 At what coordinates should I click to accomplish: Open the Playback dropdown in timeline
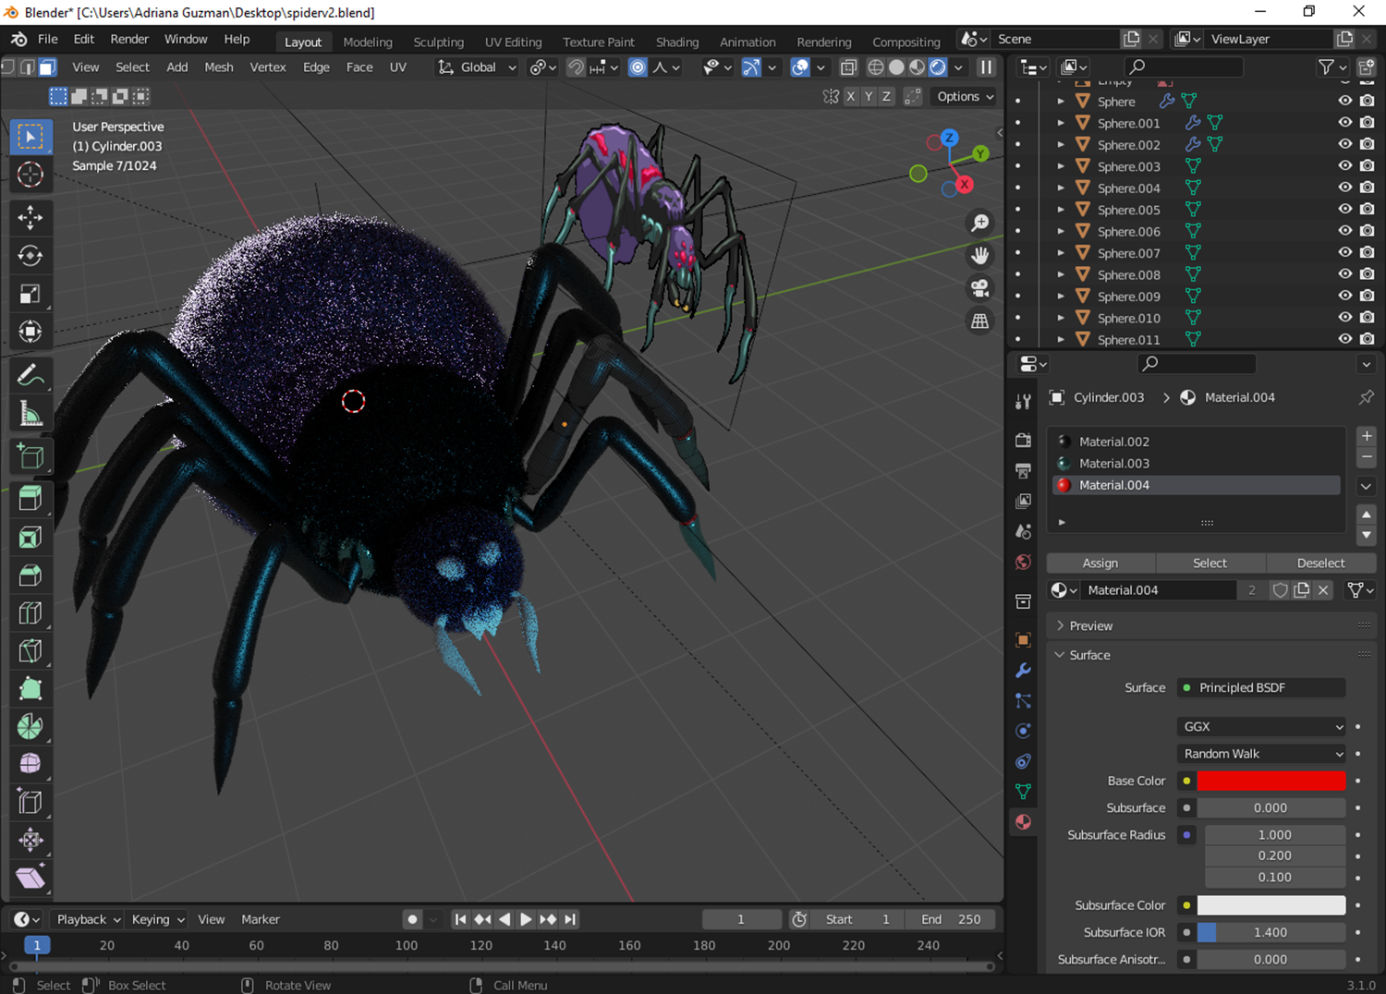(x=89, y=919)
